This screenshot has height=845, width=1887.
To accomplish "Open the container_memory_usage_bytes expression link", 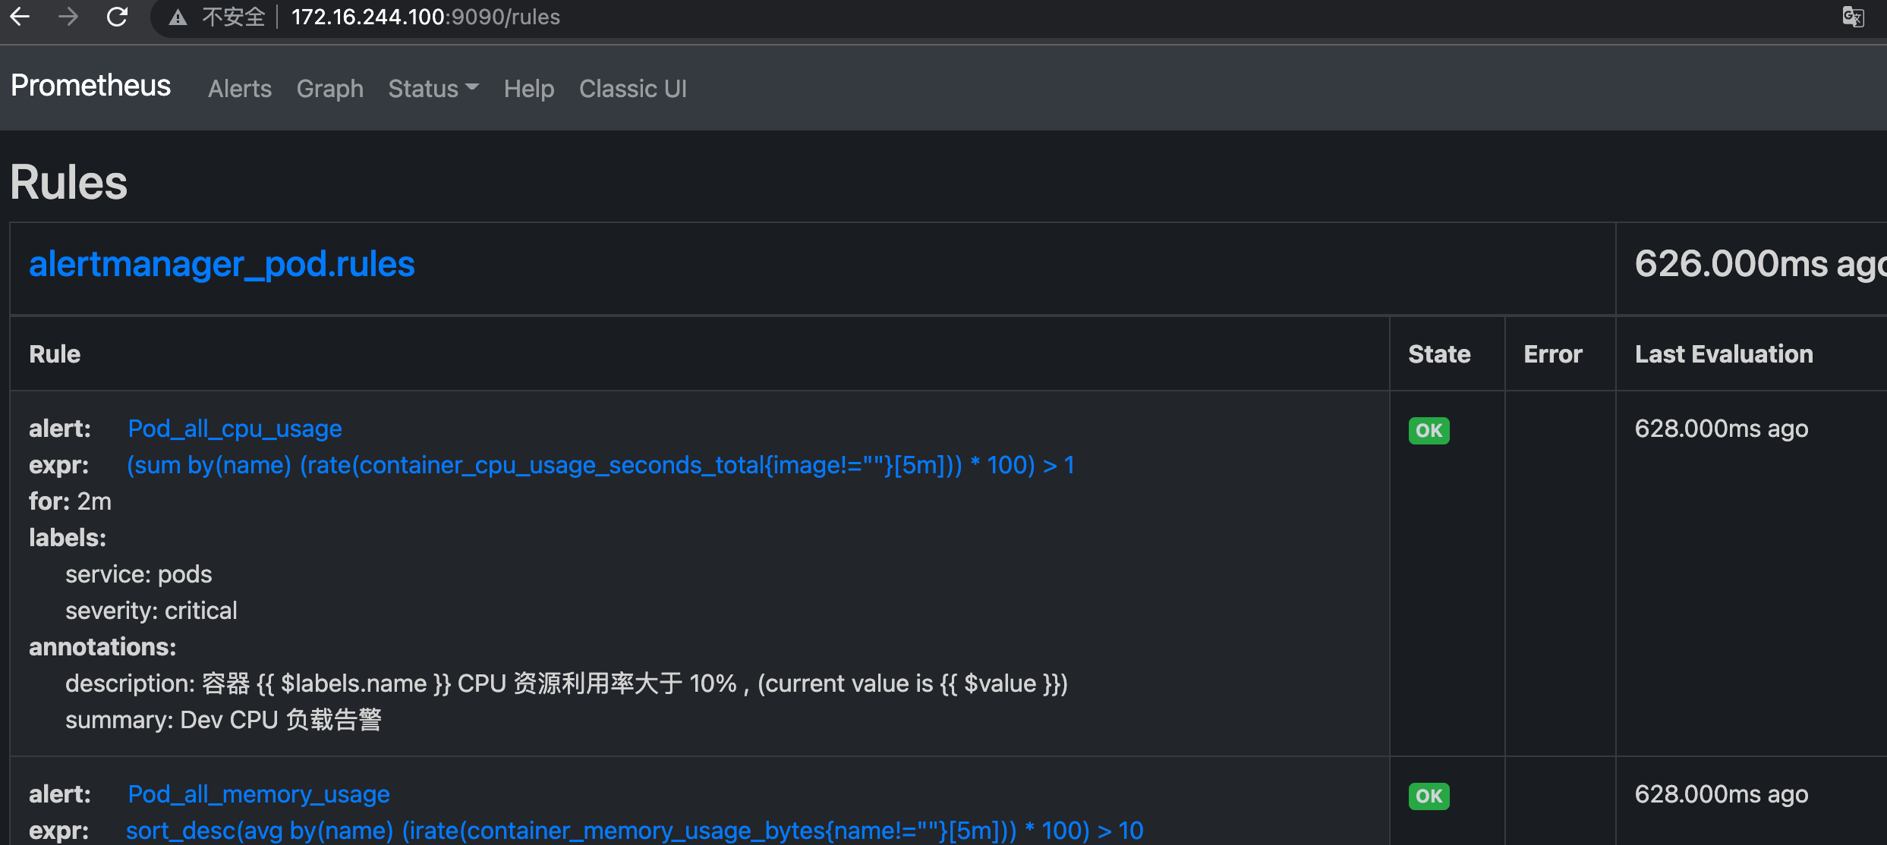I will coord(635,831).
